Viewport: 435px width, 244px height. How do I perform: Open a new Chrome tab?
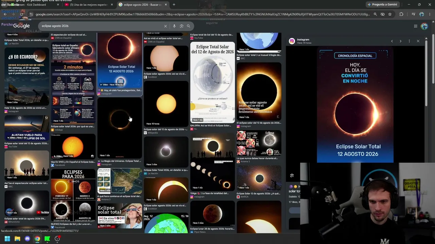[174, 5]
